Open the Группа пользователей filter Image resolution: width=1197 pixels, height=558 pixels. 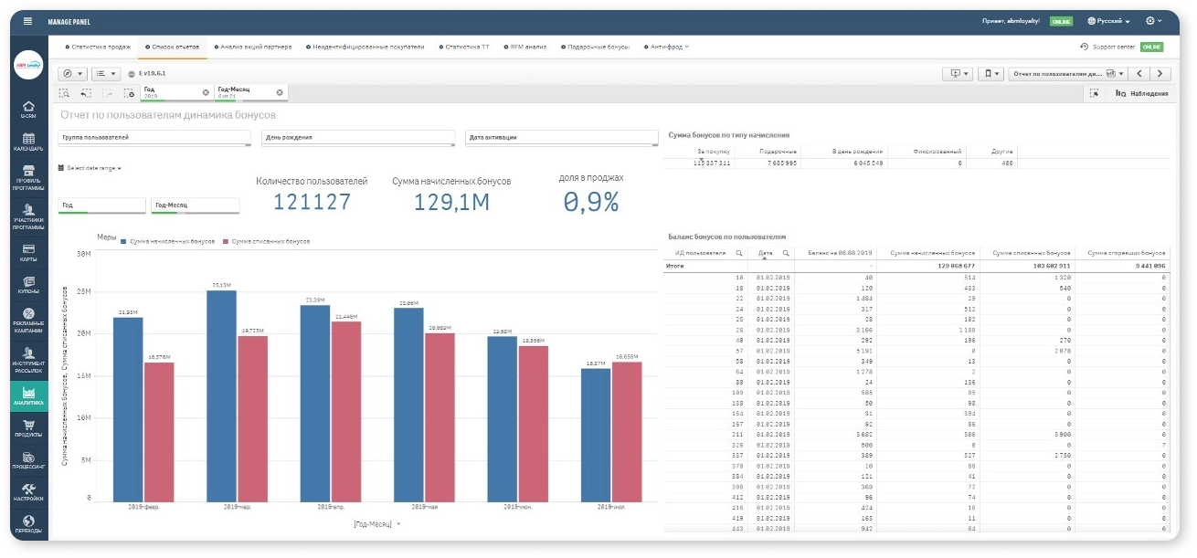tap(154, 138)
